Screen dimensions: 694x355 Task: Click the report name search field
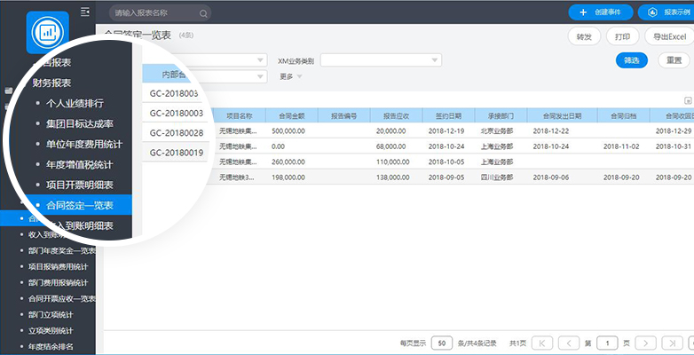click(x=160, y=13)
